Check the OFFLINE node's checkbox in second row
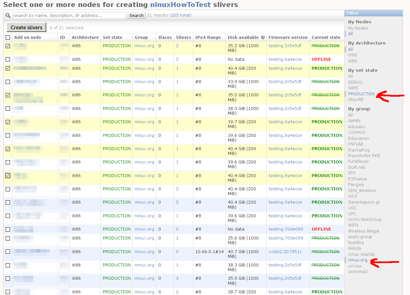This screenshot has width=410, height=295. [8, 59]
